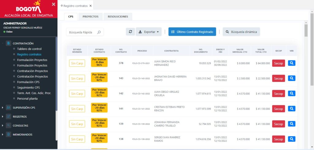Click Secop button for contract 142
The width and height of the screenshot is (314, 150).
pyautogui.click(x=278, y=94)
